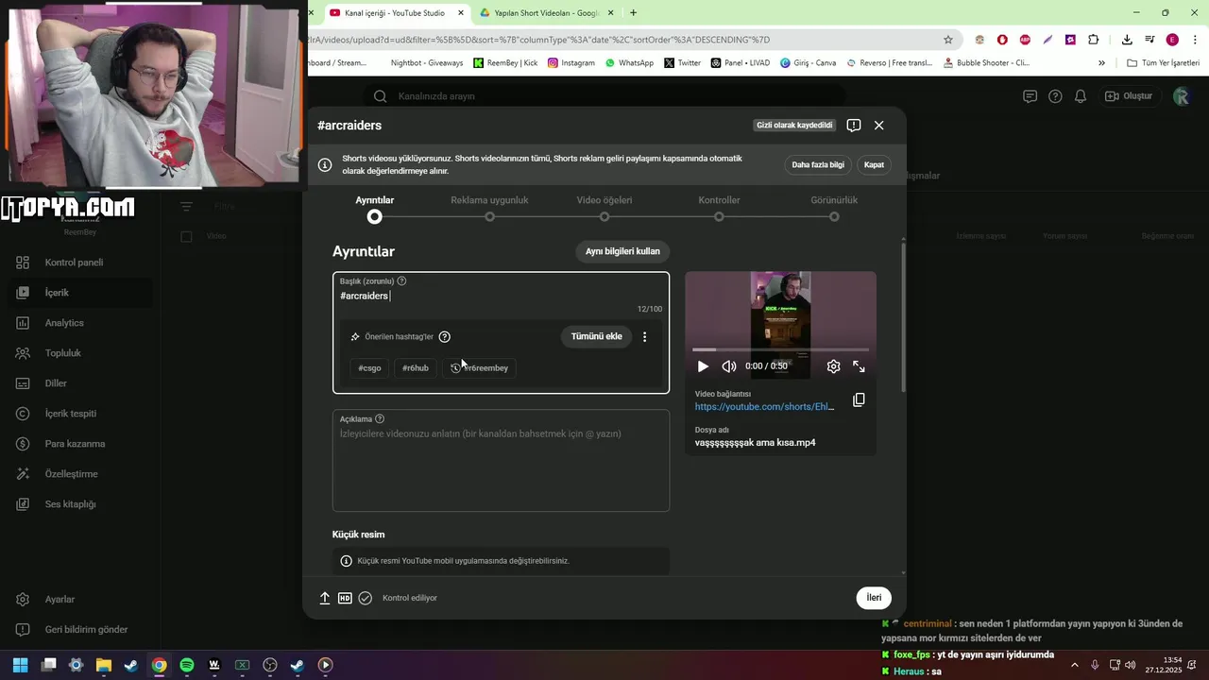The height and width of the screenshot is (680, 1209).
Task: Open the YouTube Studio help icon
Action: pyautogui.click(x=1055, y=96)
